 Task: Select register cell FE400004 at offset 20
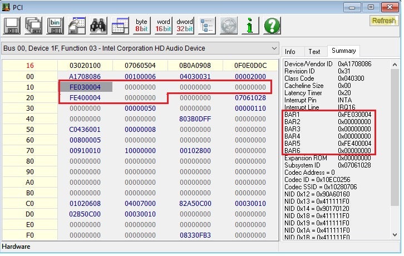(x=85, y=98)
